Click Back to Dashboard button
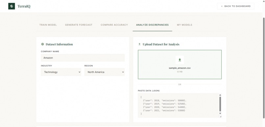Viewport: 265px width, 127px height. point(236,6)
